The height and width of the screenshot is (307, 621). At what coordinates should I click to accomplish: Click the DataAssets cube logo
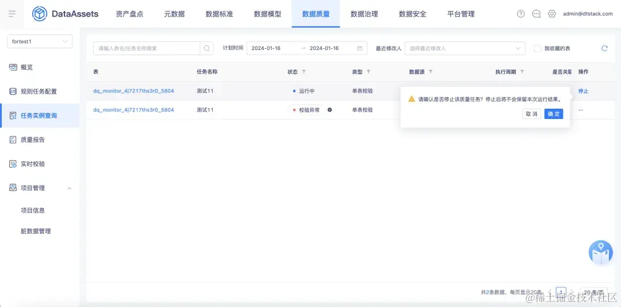40,14
